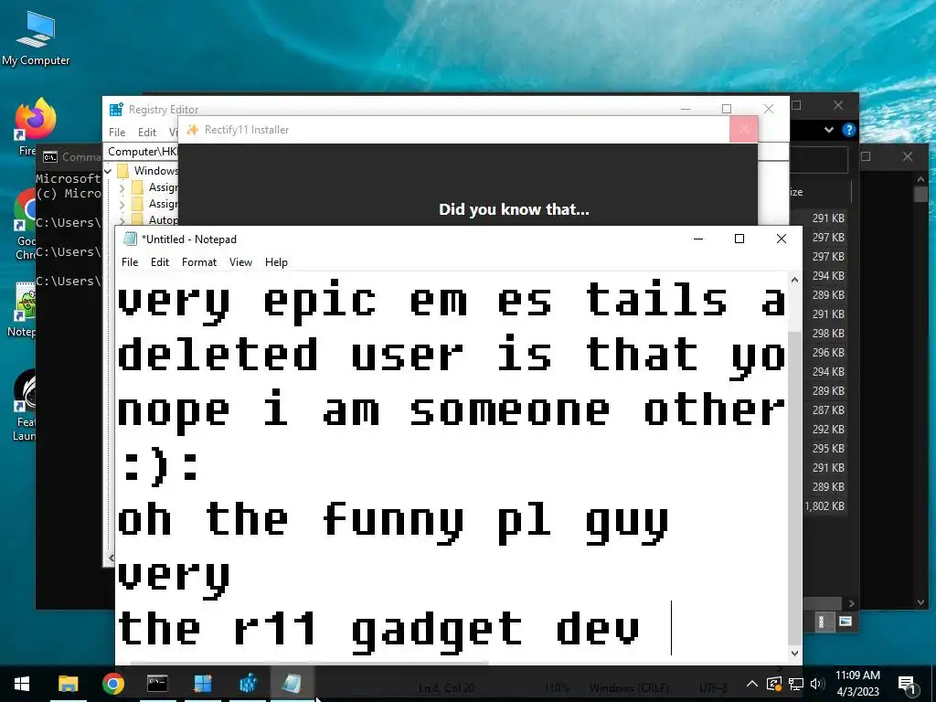Viewport: 936px width, 702px height.
Task: Maximize the Notepad window
Action: tap(739, 239)
